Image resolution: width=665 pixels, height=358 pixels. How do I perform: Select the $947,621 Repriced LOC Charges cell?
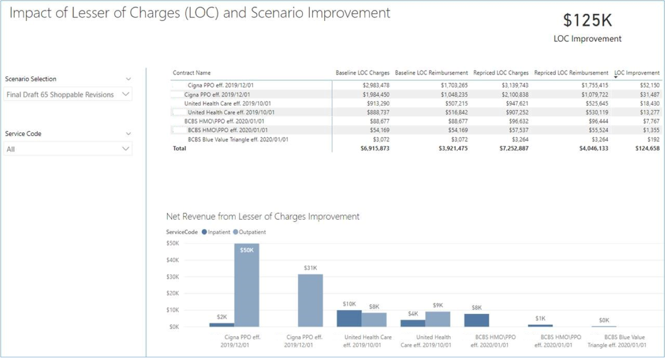[516, 104]
